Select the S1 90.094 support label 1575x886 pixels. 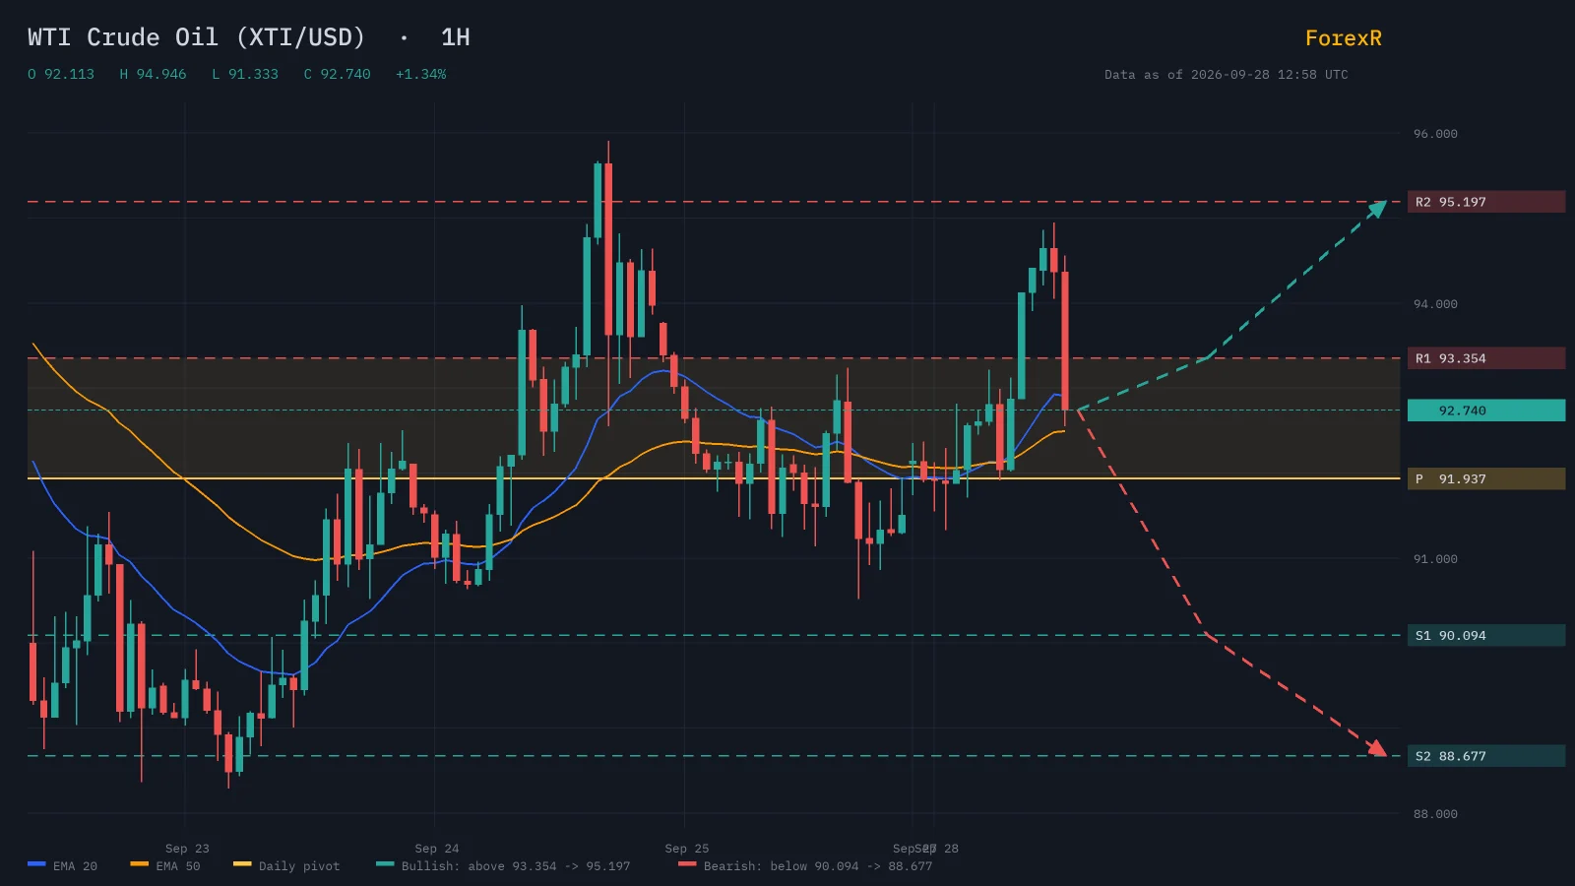click(x=1485, y=636)
